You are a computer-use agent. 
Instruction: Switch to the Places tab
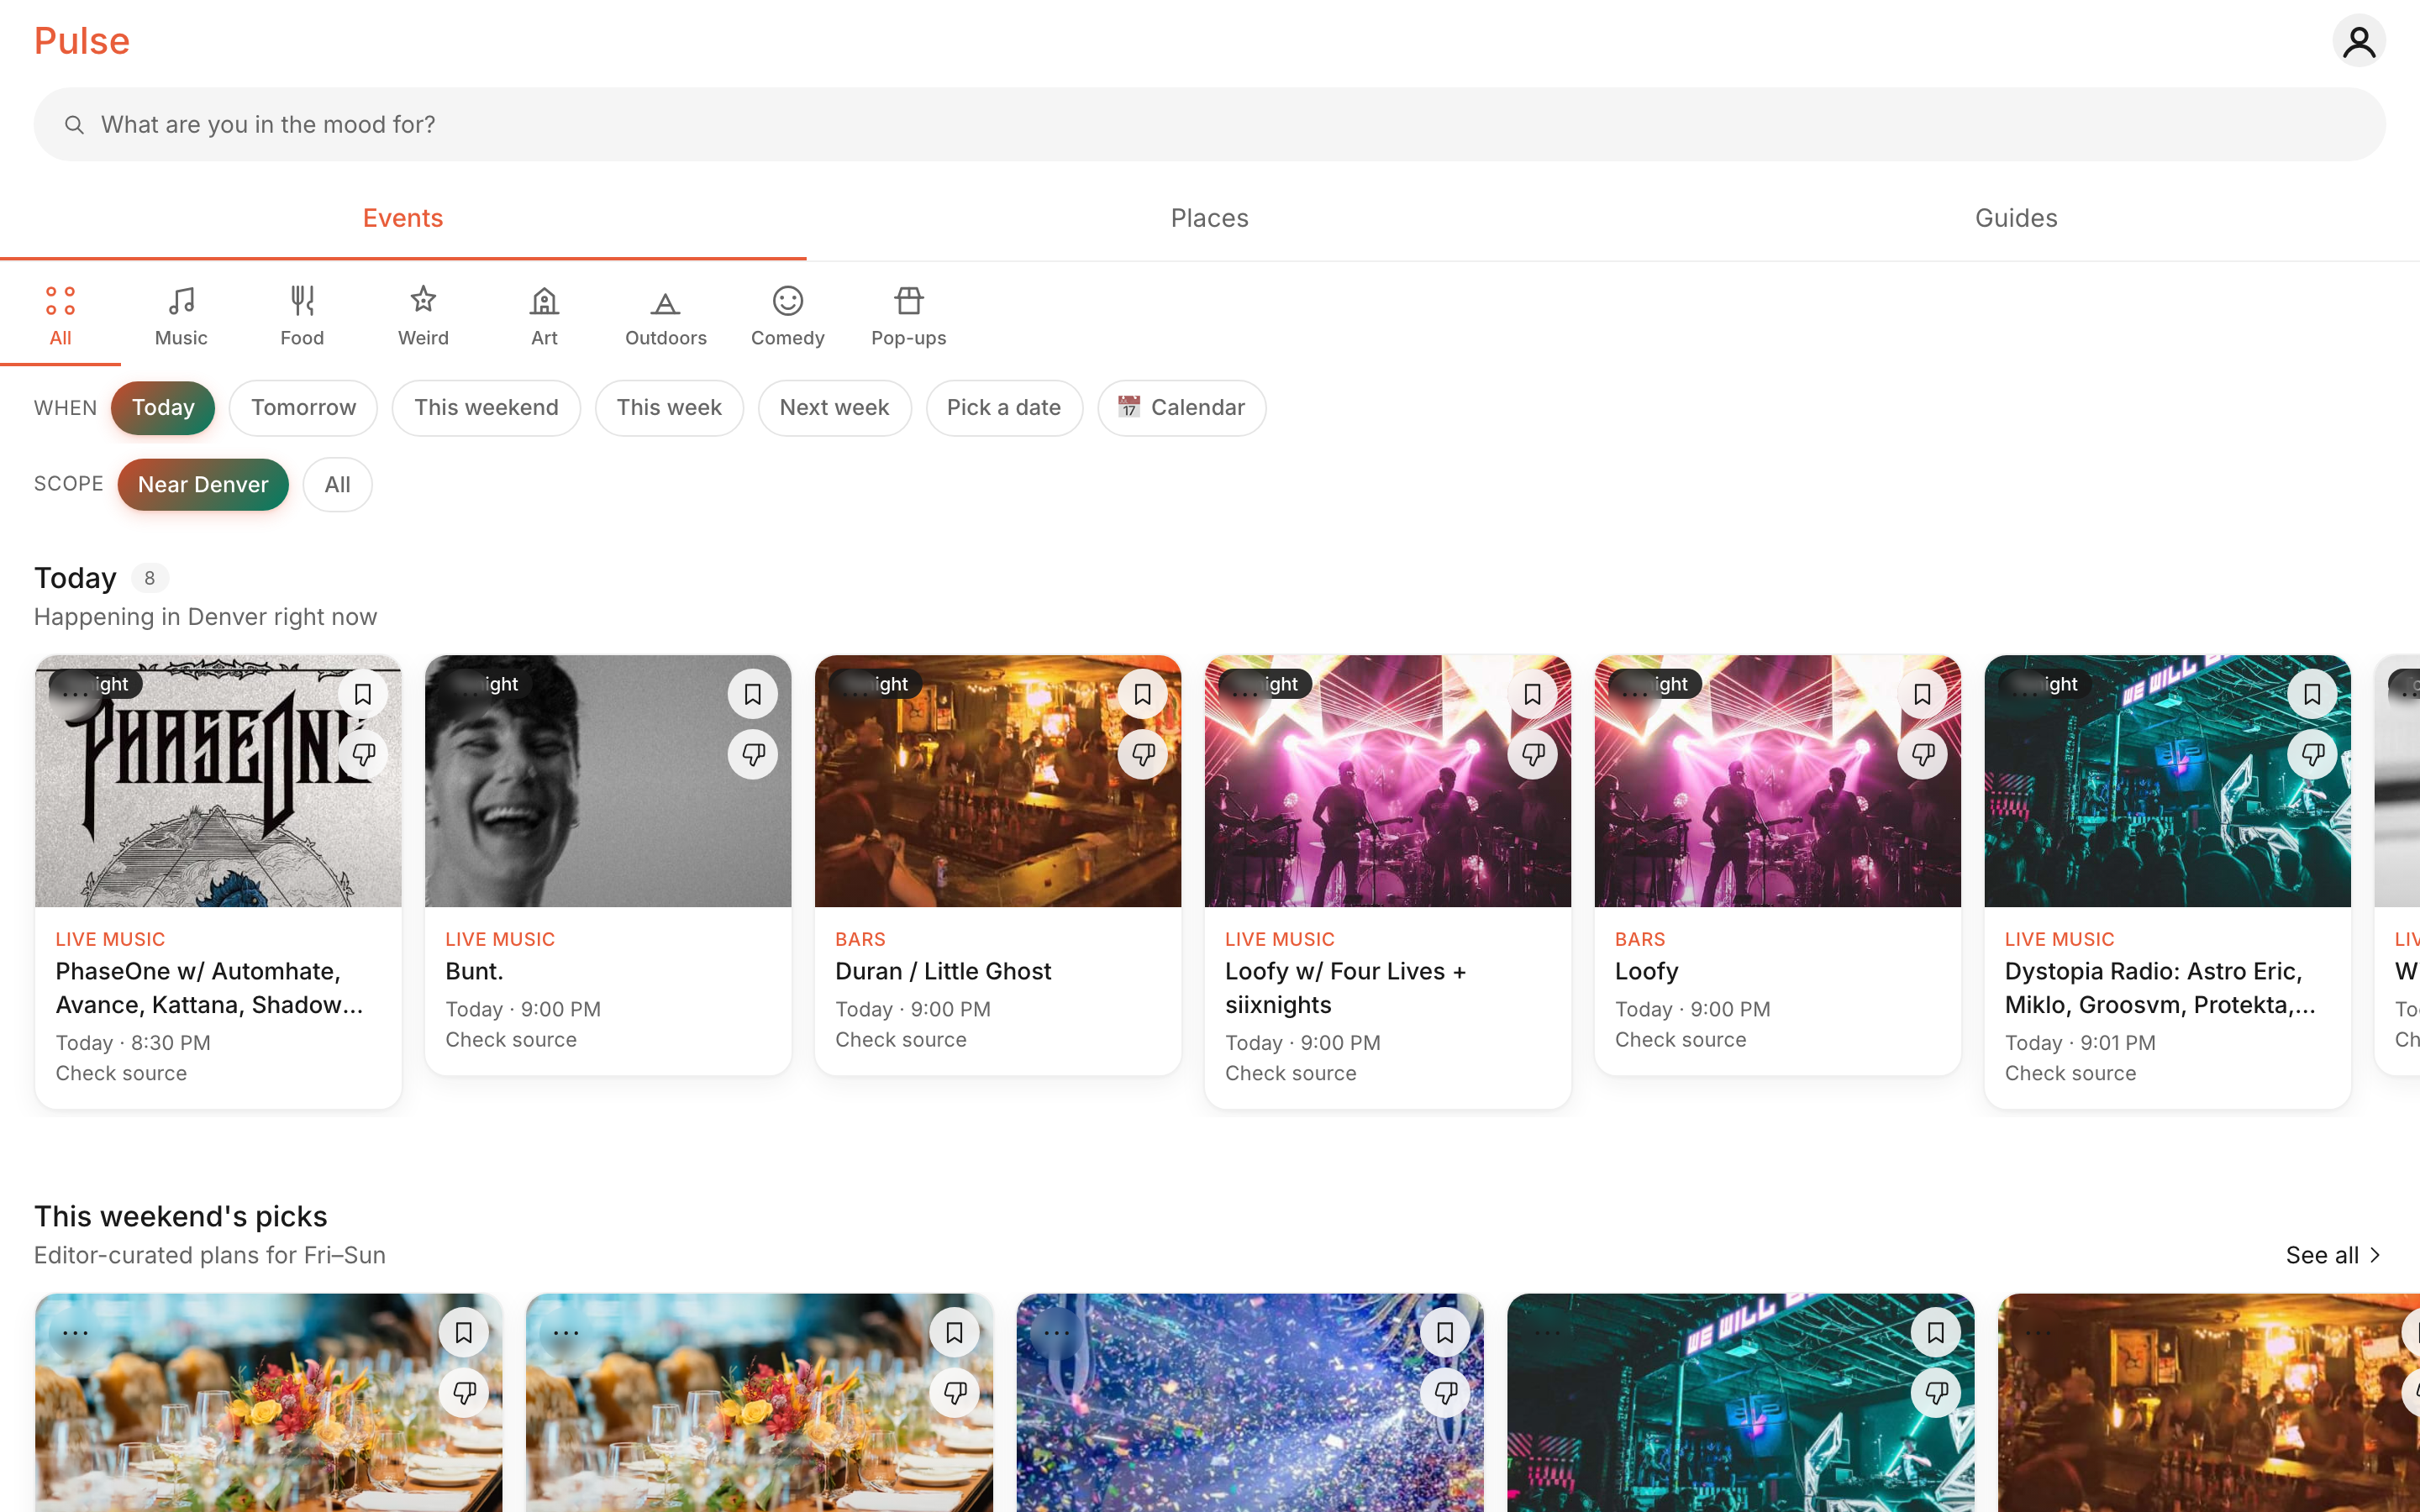click(1210, 218)
